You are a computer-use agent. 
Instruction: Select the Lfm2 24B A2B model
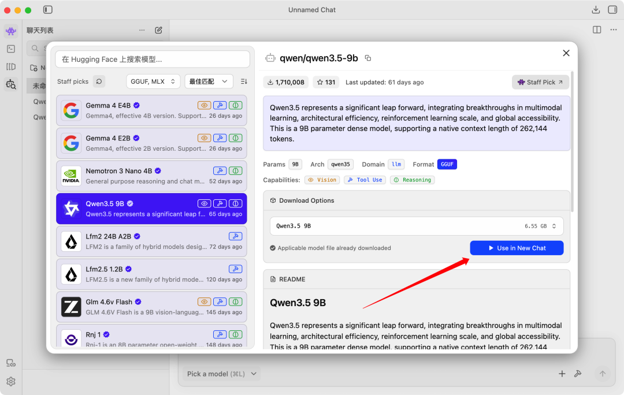point(151,241)
